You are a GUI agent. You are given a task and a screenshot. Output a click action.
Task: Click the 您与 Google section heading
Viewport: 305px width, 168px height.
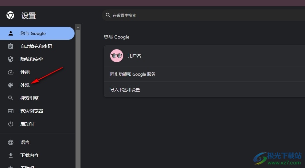[116, 37]
